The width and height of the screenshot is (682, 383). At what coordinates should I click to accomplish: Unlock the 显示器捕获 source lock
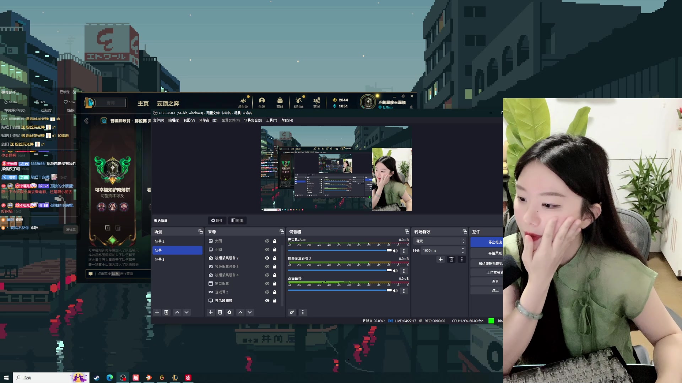pos(275,301)
